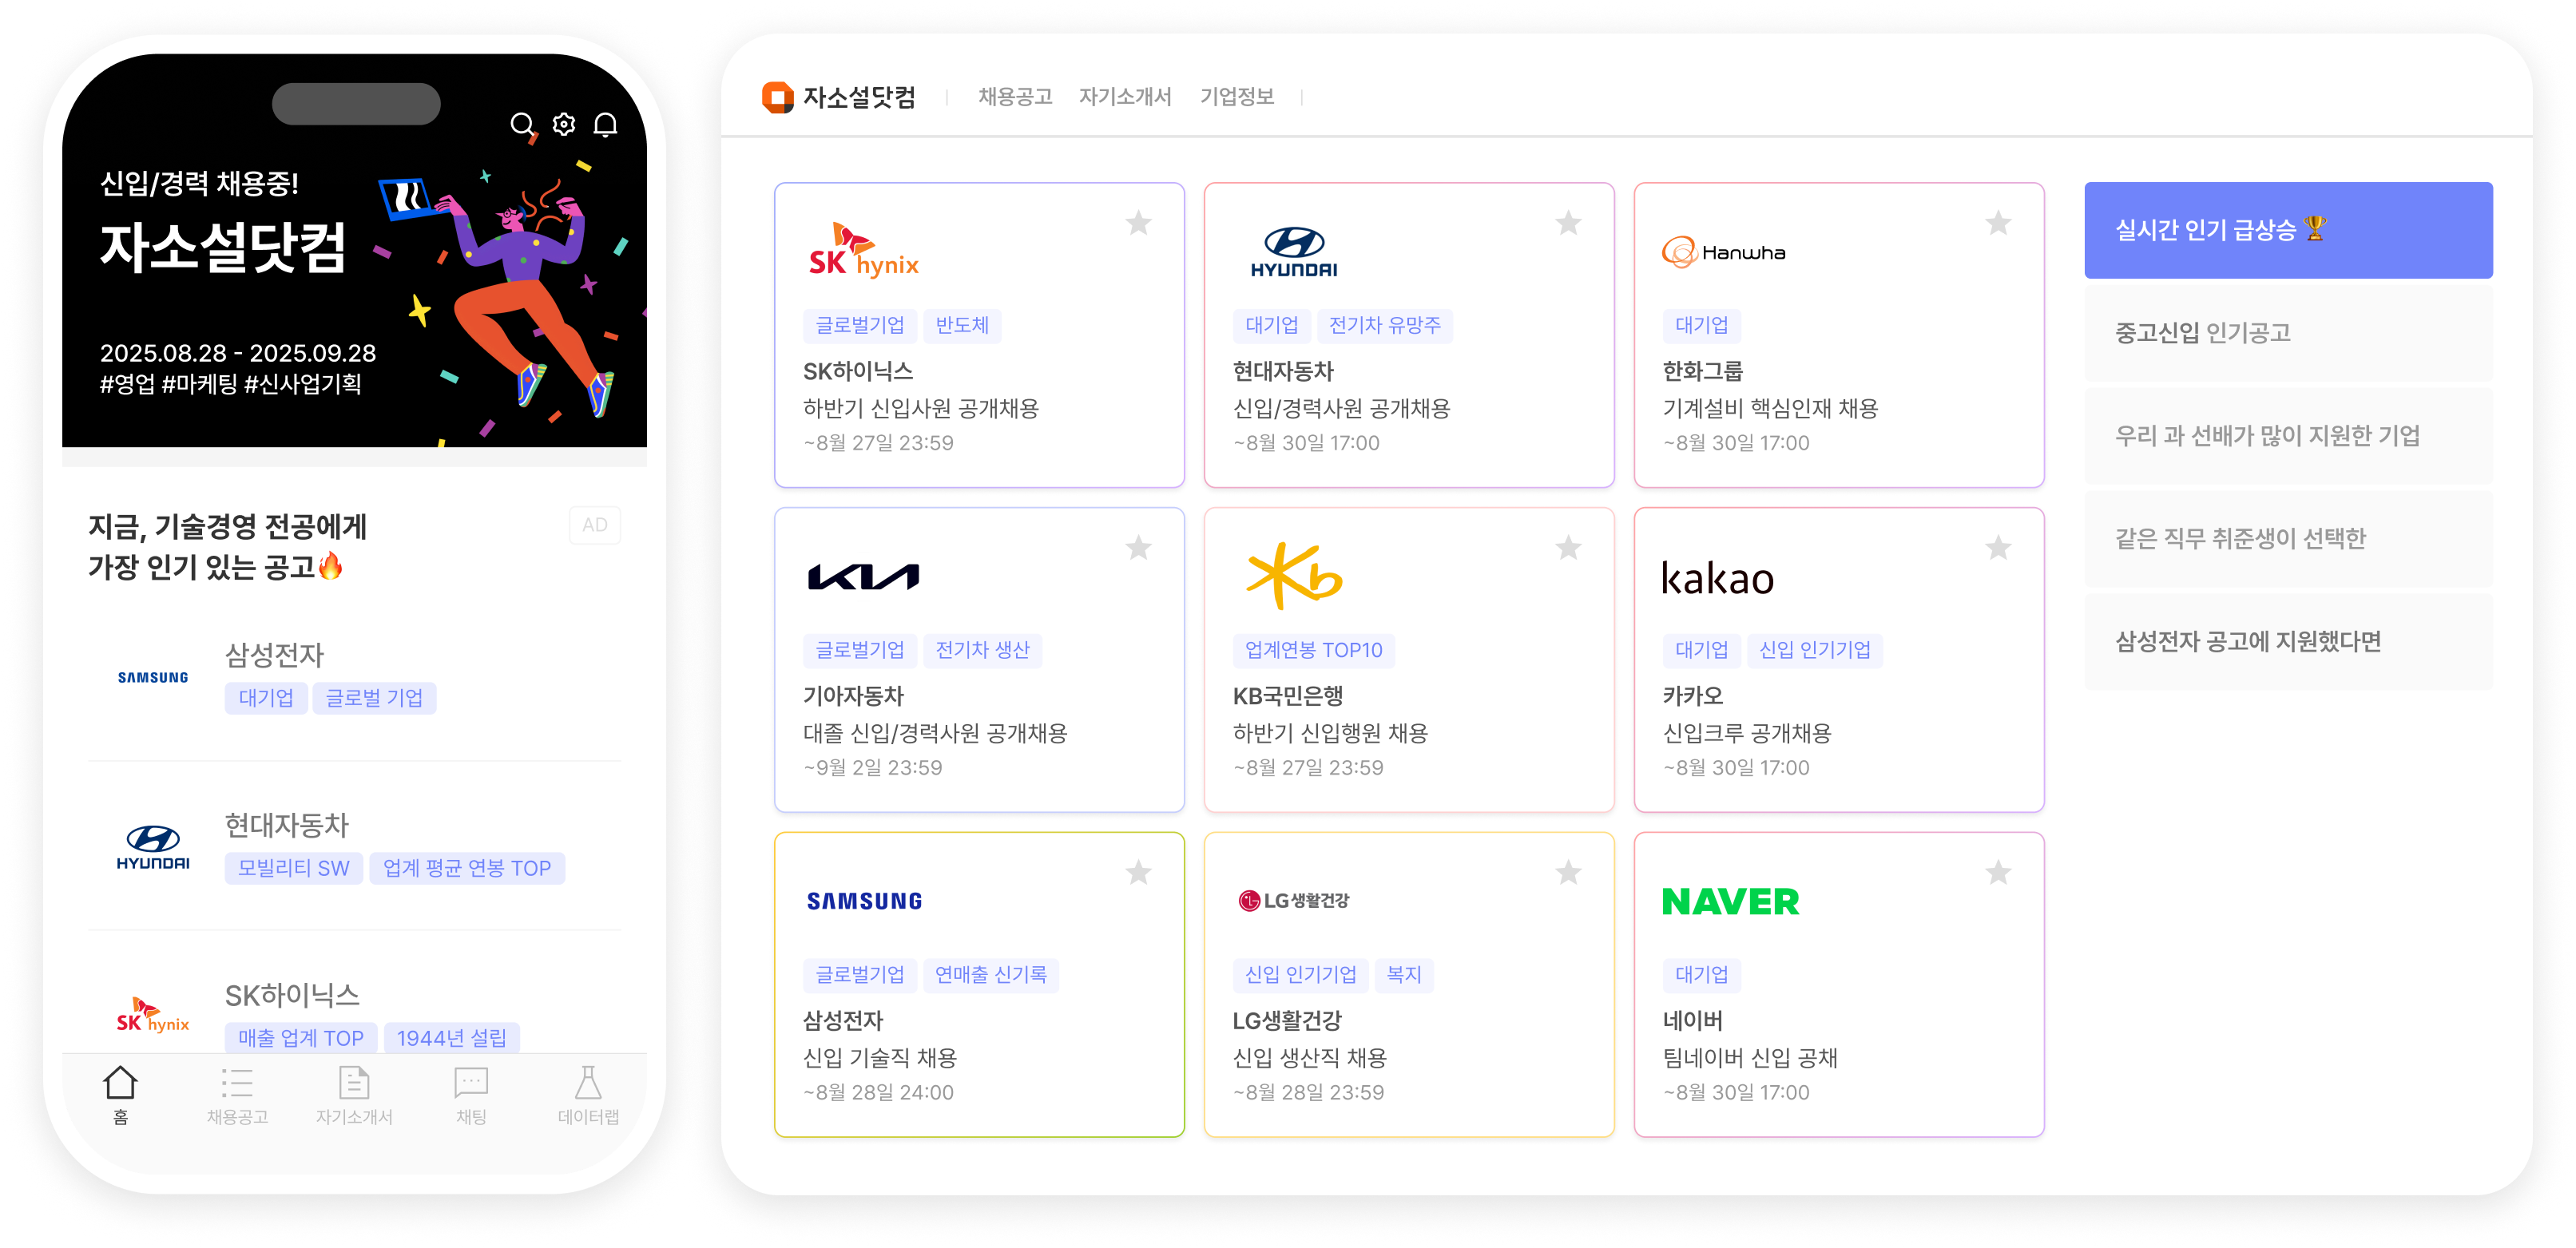Open settings gear icon on phone header
This screenshot has width=2576, height=1248.
click(x=564, y=124)
